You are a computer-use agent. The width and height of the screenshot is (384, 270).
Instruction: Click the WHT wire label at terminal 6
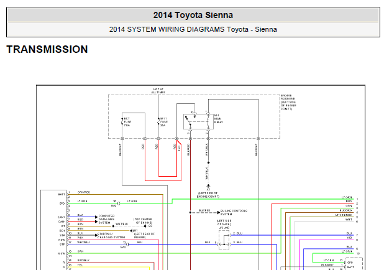tap(349, 220)
